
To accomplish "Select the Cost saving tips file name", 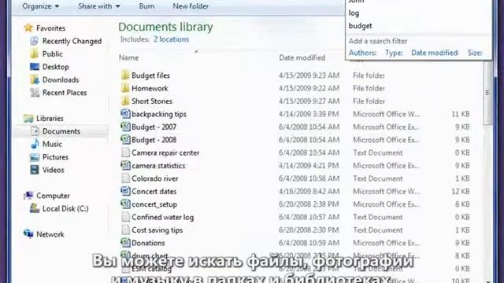I will [x=157, y=230].
